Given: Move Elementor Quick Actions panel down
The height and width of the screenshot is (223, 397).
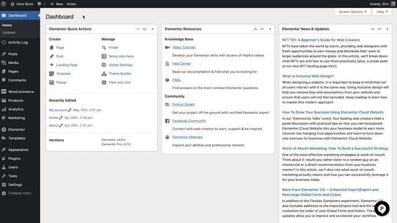Looking at the screenshot, I should (145, 29).
